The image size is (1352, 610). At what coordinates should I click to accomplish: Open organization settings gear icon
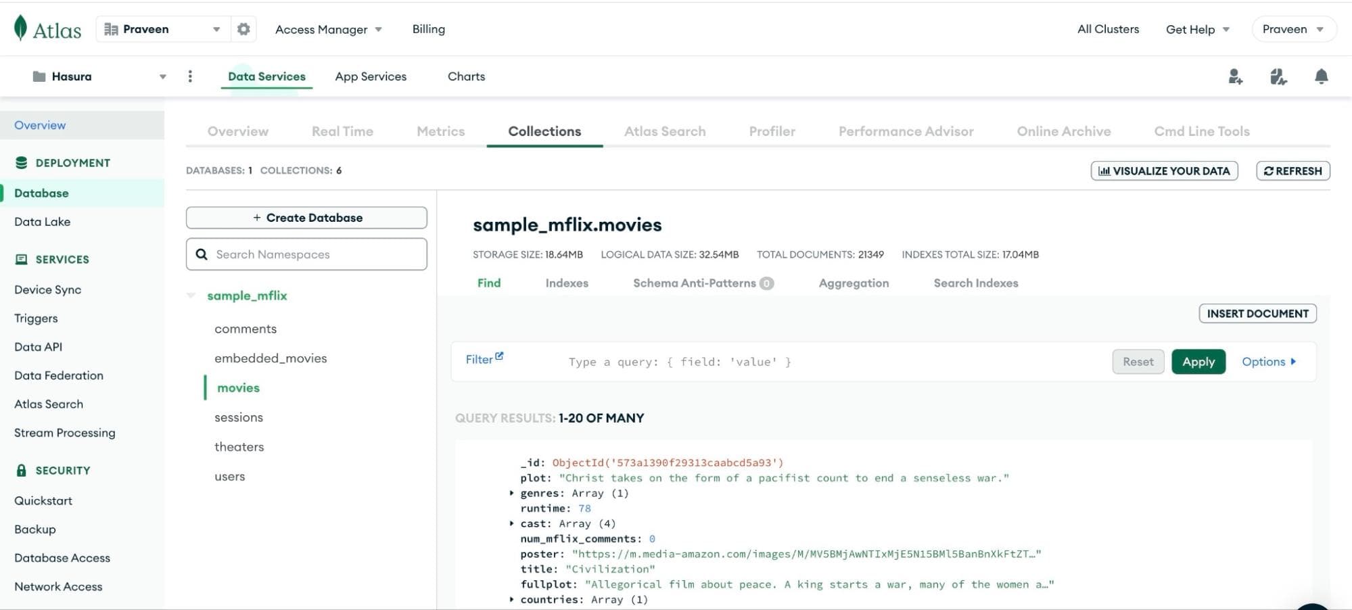[243, 29]
